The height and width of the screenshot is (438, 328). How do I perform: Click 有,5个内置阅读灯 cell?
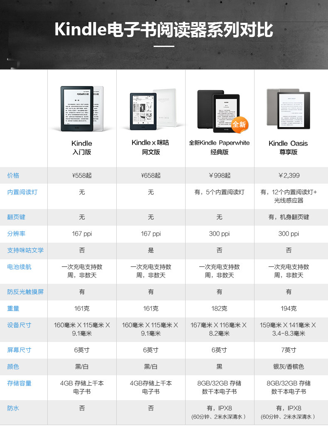point(219,192)
